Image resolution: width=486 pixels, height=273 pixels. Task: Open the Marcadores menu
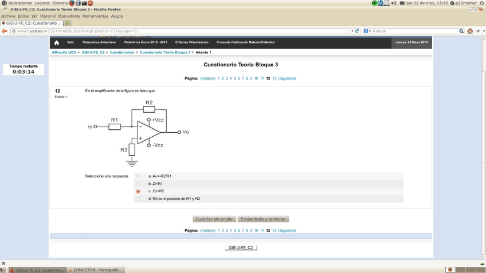[69, 16]
